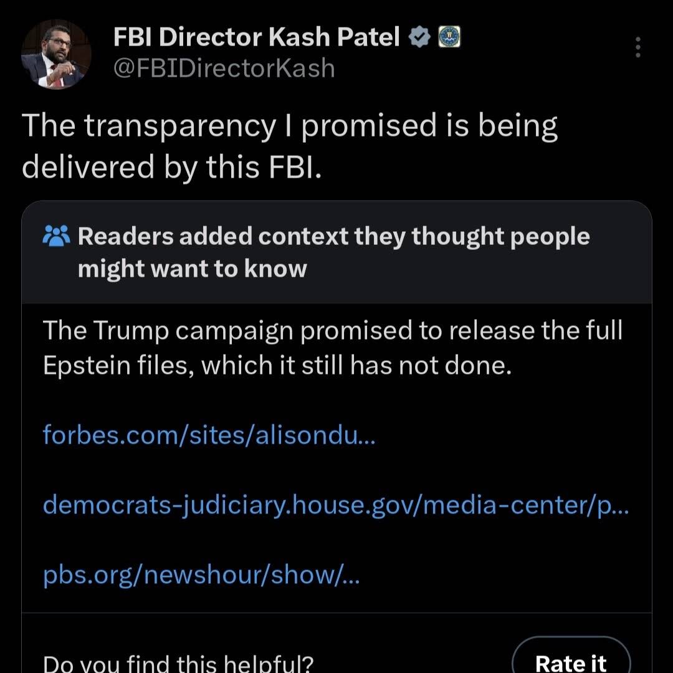The width and height of the screenshot is (673, 673).
Task: Open the FBI Director Kash Patel display name
Action: (256, 37)
